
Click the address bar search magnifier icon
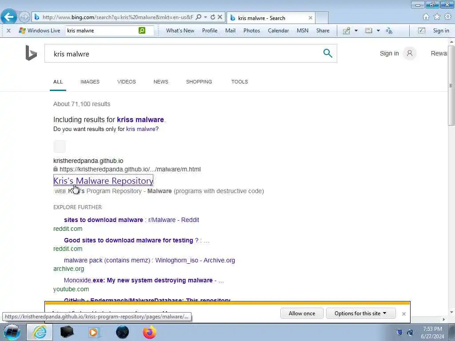(199, 17)
